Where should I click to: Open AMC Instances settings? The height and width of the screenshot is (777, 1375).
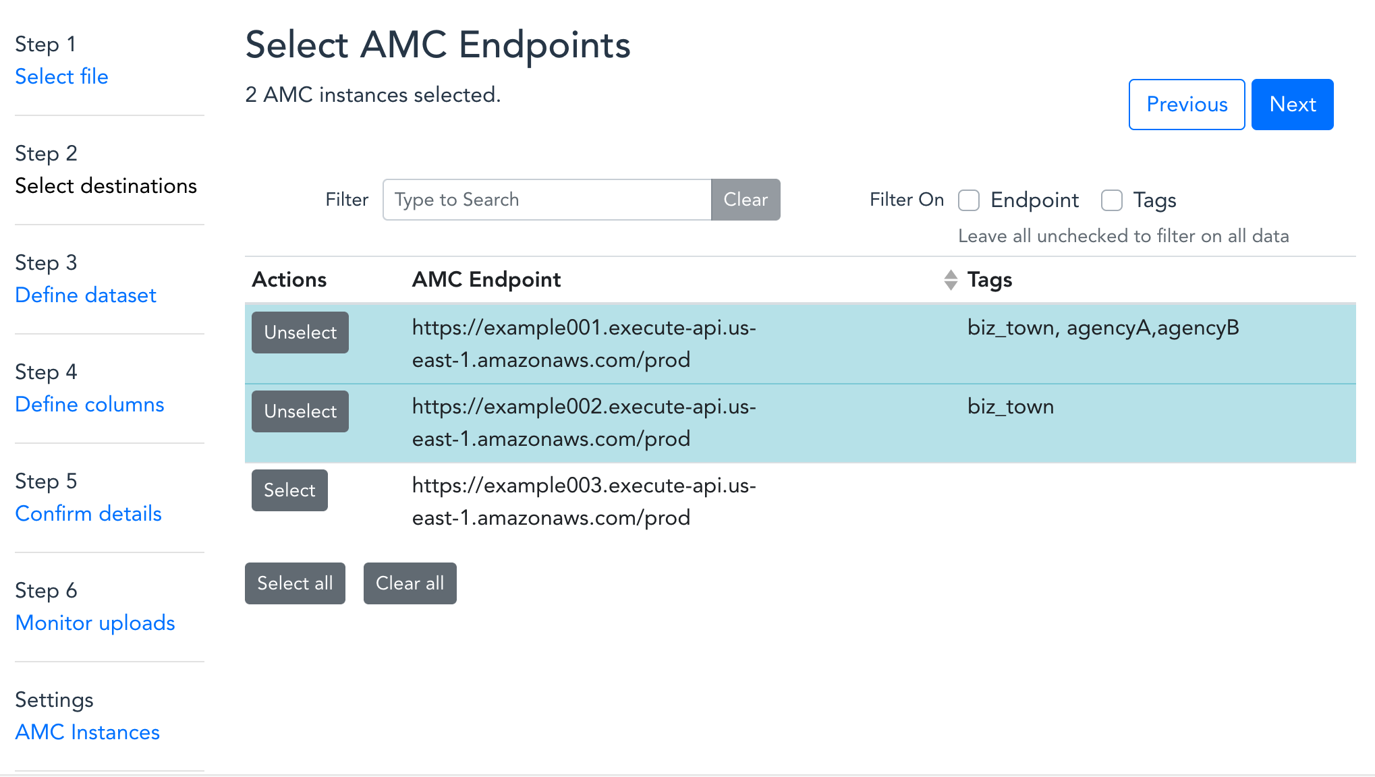point(87,732)
